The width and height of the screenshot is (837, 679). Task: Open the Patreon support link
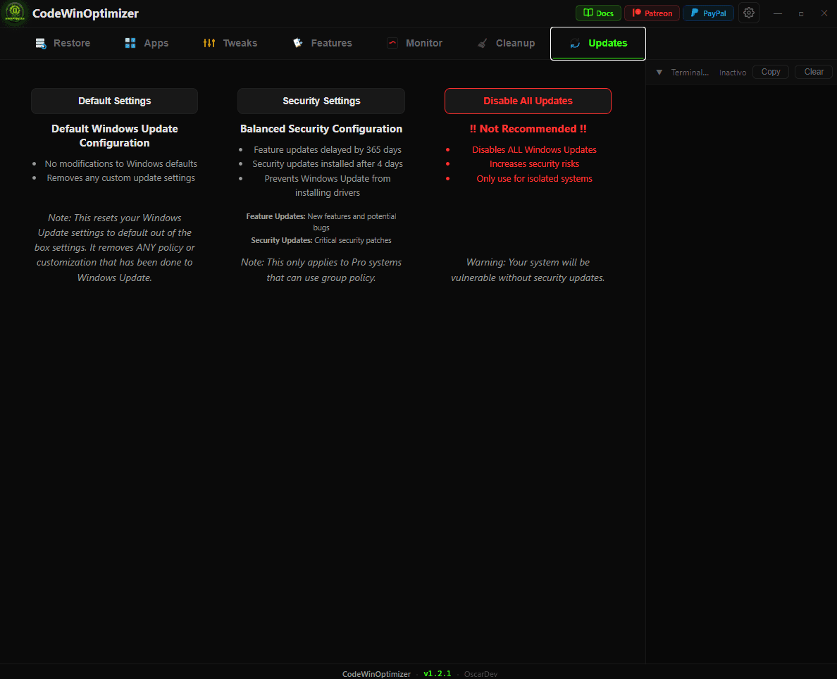pyautogui.click(x=652, y=13)
